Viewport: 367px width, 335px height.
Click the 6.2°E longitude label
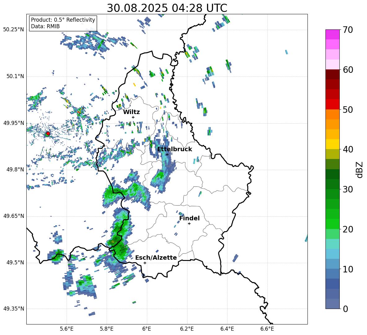point(187,329)
